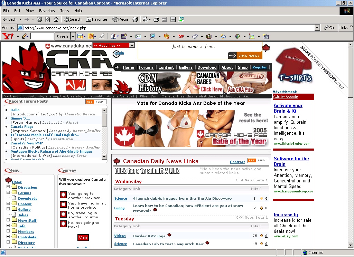
Task: Open the View menu
Action: 30,11
